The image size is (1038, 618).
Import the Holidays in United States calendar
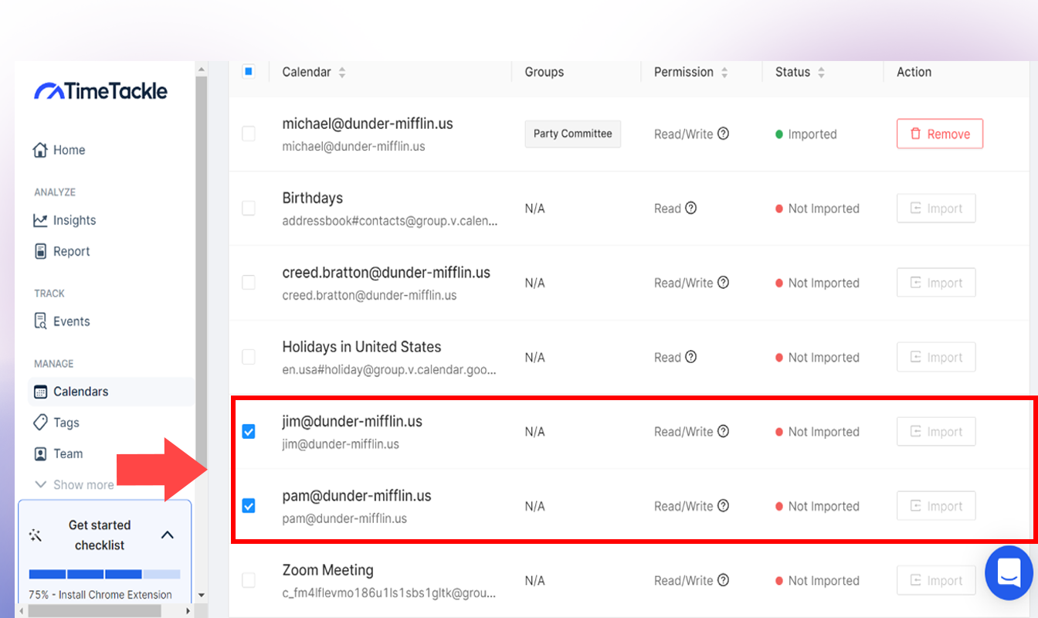936,357
